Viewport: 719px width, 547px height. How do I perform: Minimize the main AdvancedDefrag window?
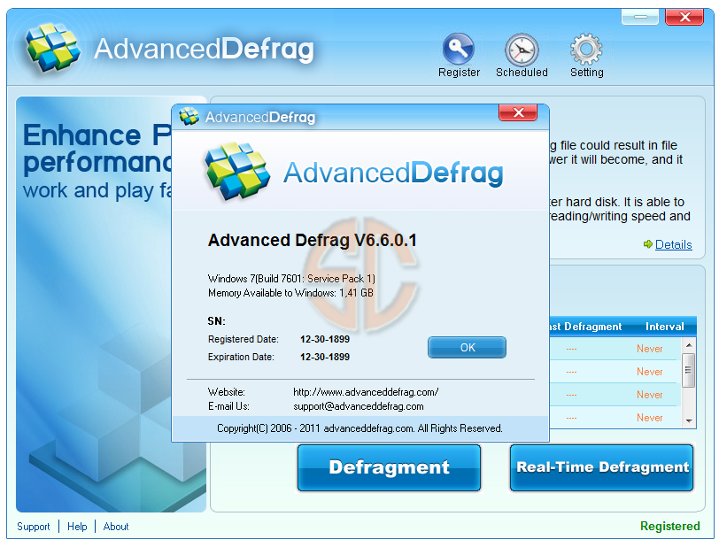640,17
